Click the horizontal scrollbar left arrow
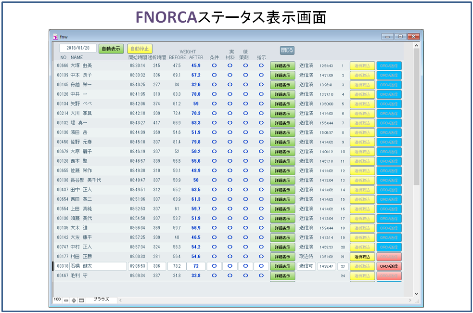 [121, 300]
